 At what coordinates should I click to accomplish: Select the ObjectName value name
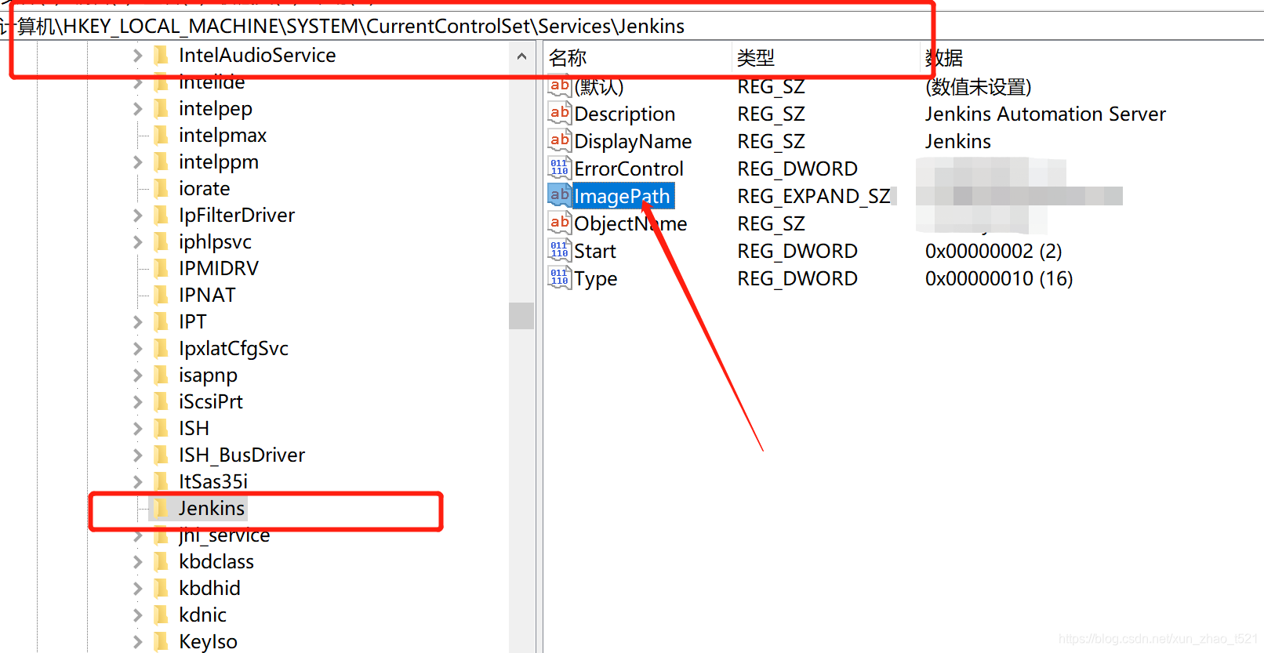coord(630,223)
